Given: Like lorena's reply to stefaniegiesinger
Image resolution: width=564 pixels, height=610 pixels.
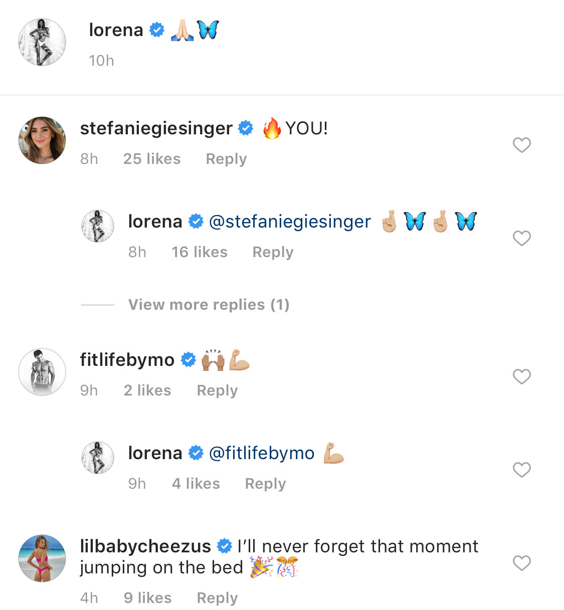Looking at the screenshot, I should tap(521, 238).
